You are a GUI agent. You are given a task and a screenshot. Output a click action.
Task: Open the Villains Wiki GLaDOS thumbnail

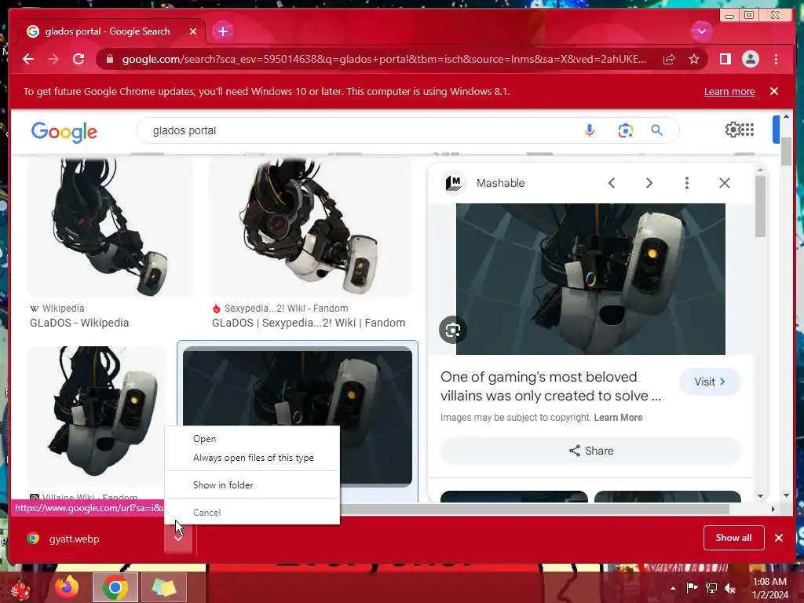[97, 415]
